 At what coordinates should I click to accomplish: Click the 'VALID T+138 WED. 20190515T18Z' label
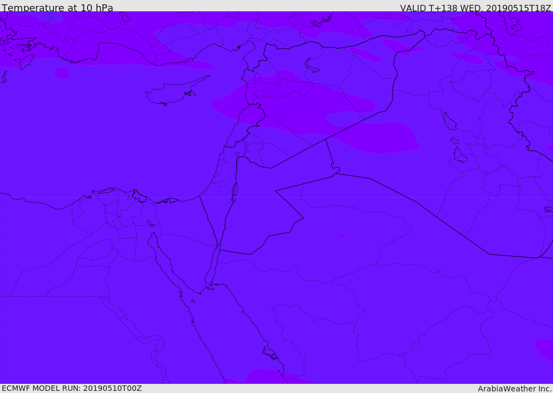[x=475, y=8]
